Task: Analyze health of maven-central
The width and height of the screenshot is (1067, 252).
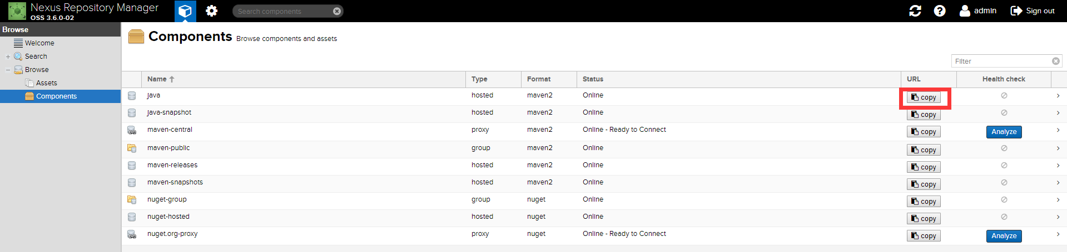Action: [x=1004, y=132]
